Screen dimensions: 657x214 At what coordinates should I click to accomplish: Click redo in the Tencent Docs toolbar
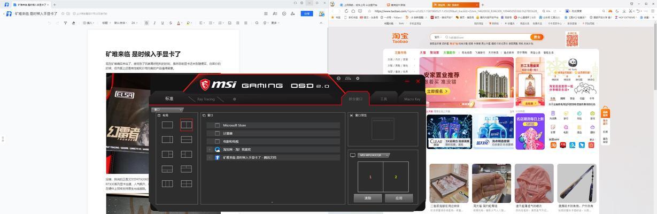[57, 23]
